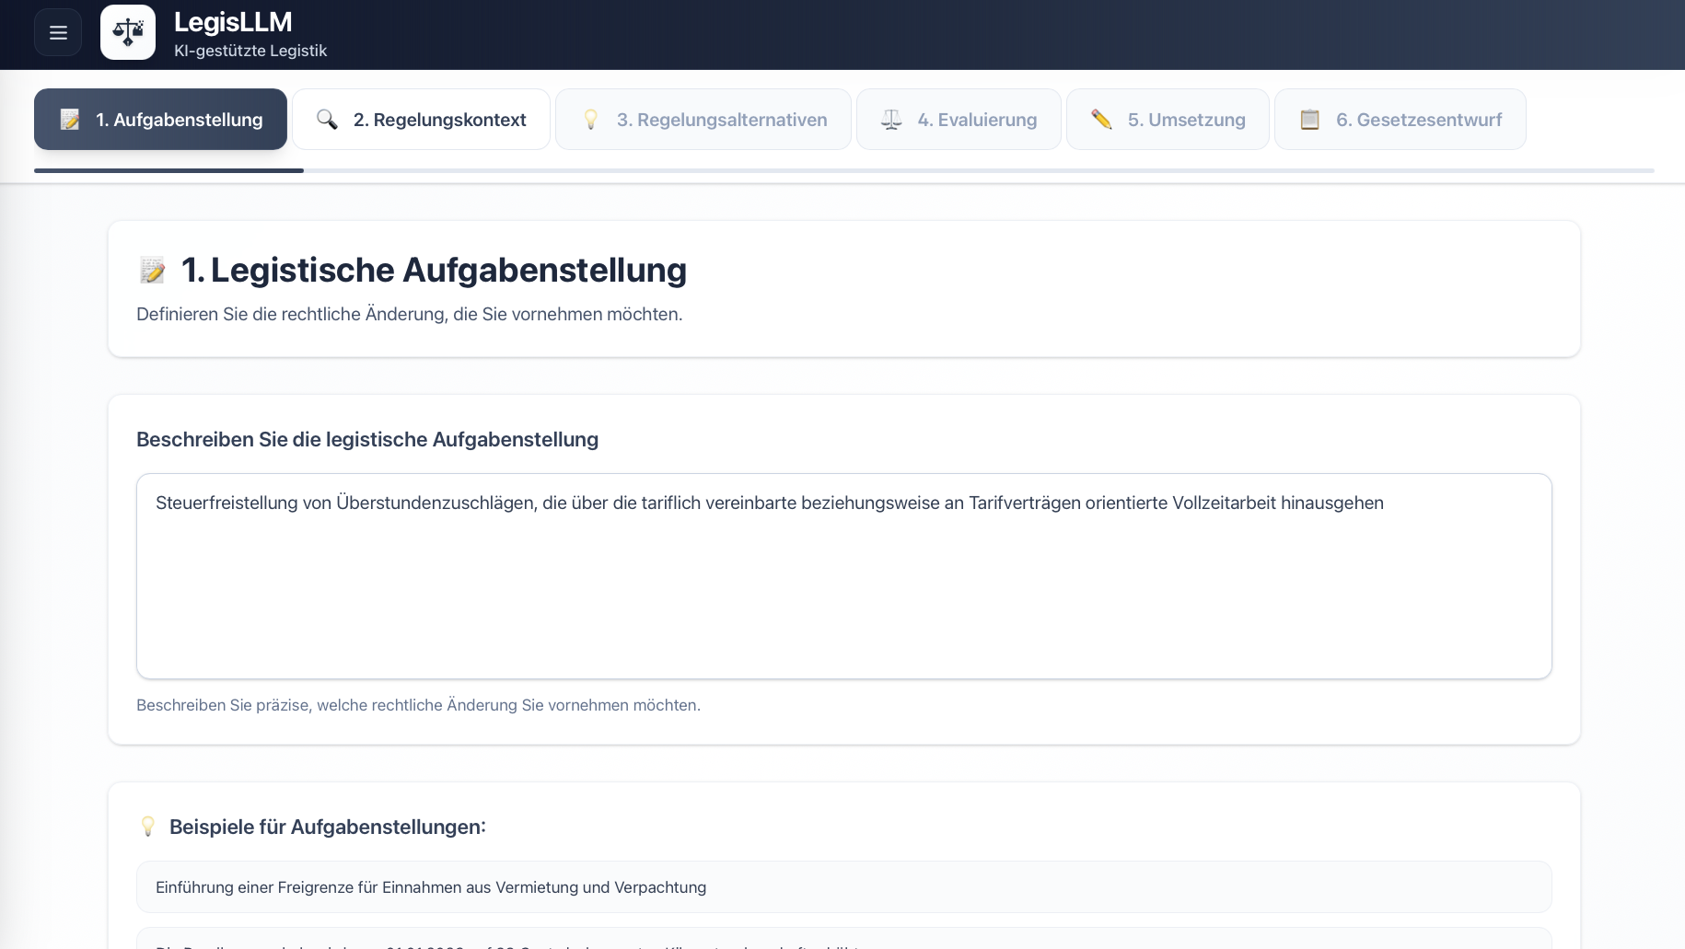Click the LegisLLM scales logo
Image resolution: width=1685 pixels, height=949 pixels.
point(128,33)
